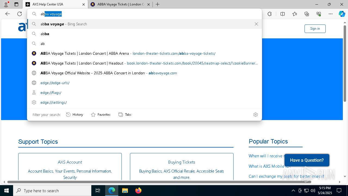Filter the search by History

coord(74,115)
